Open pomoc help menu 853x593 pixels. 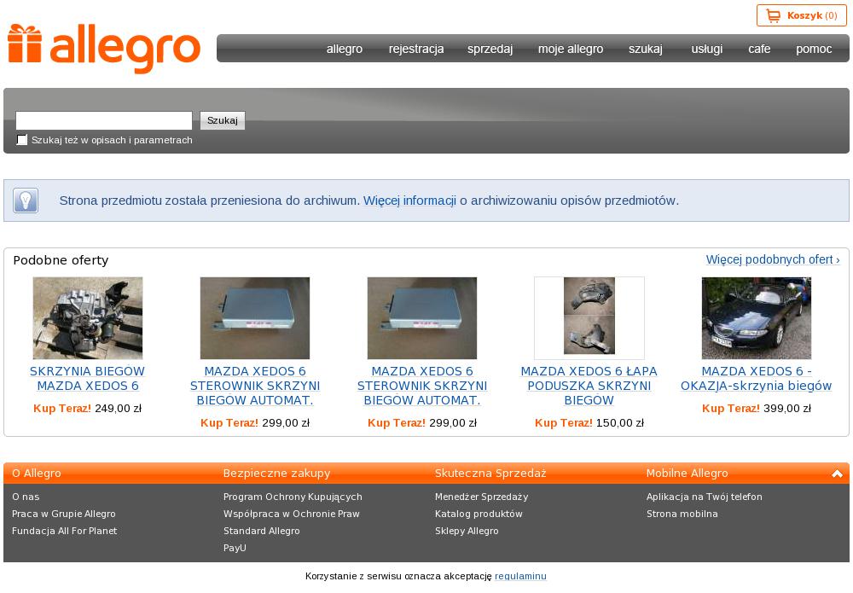pos(814,49)
